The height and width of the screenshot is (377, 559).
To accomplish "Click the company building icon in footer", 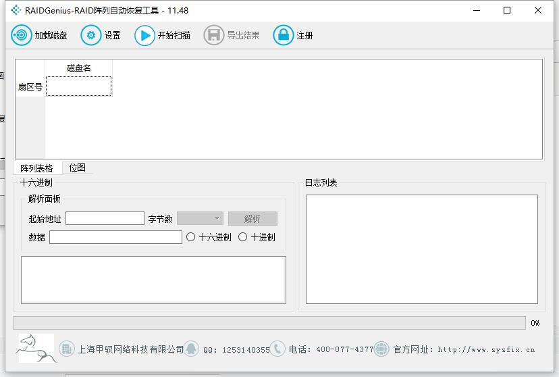I will click(66, 349).
